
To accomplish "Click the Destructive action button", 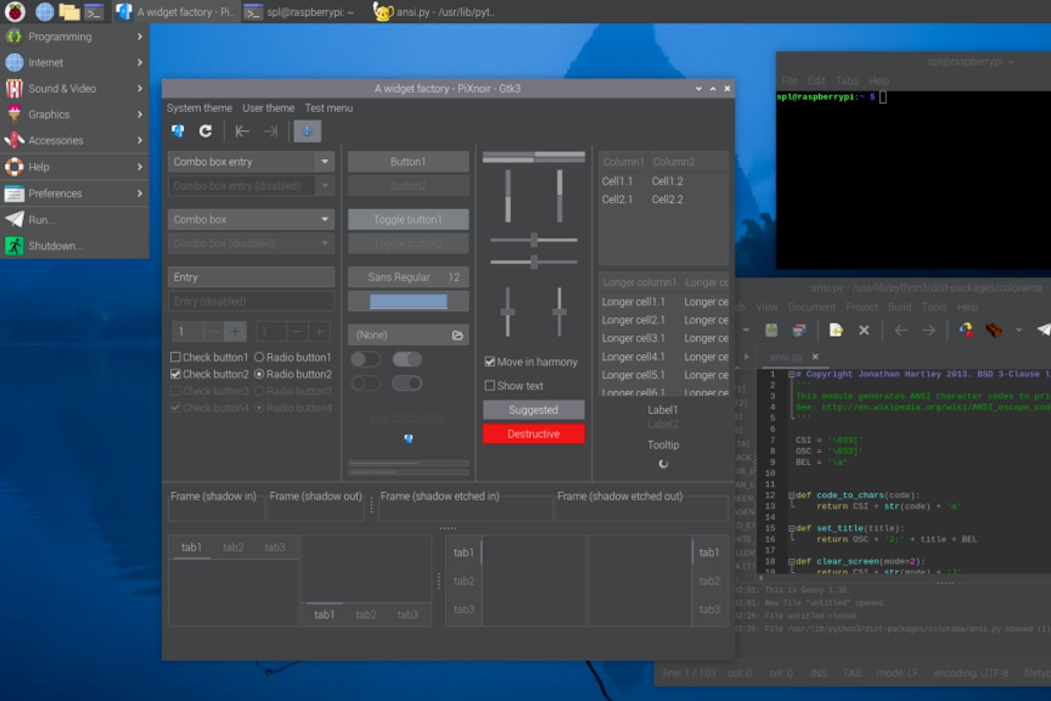I will [x=534, y=433].
